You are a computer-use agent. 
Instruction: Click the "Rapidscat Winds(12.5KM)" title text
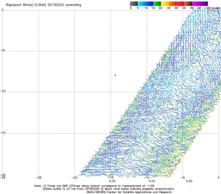point(26,5)
